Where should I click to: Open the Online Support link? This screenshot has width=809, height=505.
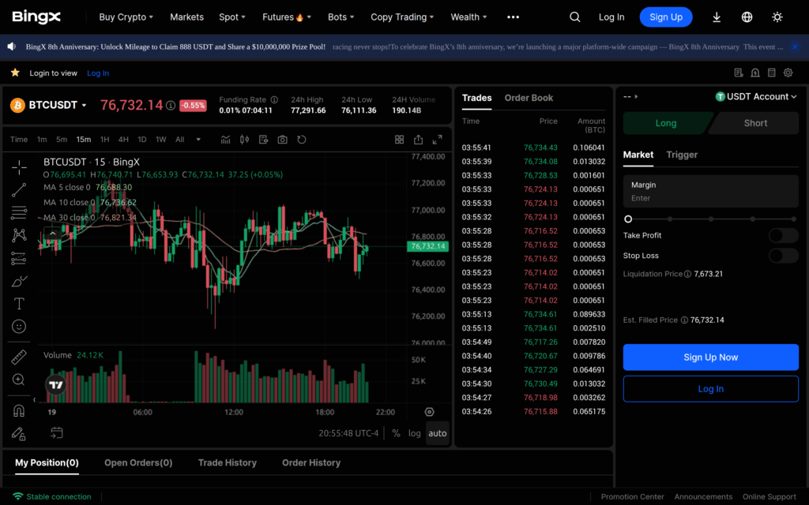click(x=769, y=497)
